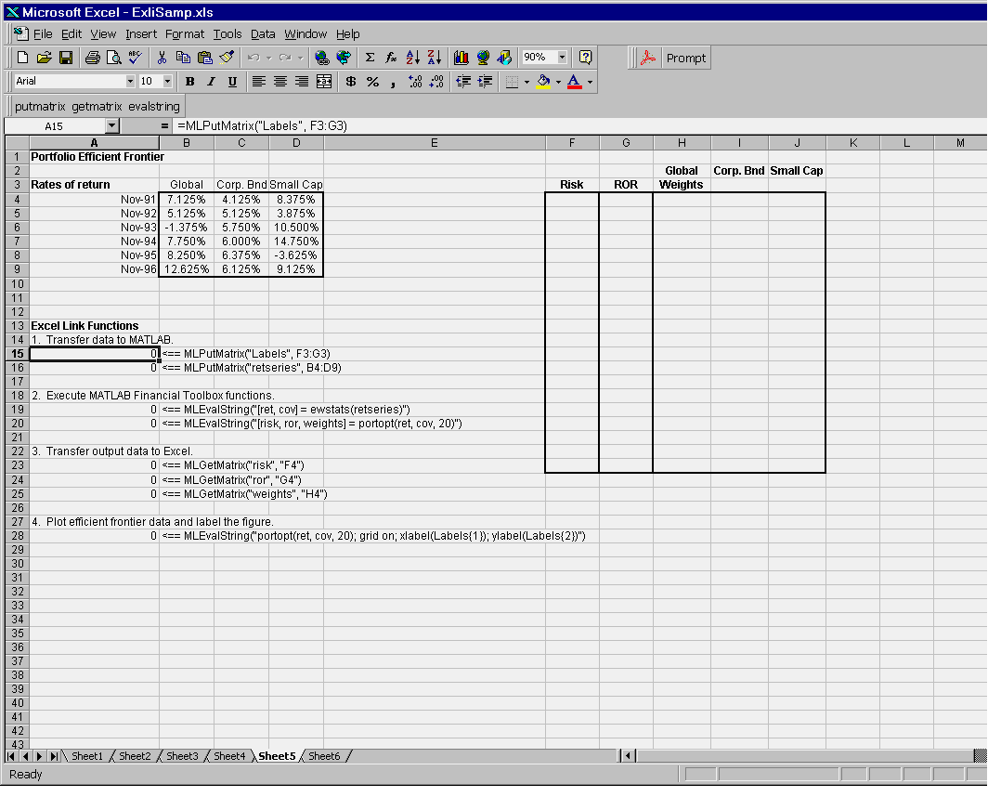This screenshot has height=810, width=988.
Task: Open Print Preview magnifier icon
Action: (114, 58)
